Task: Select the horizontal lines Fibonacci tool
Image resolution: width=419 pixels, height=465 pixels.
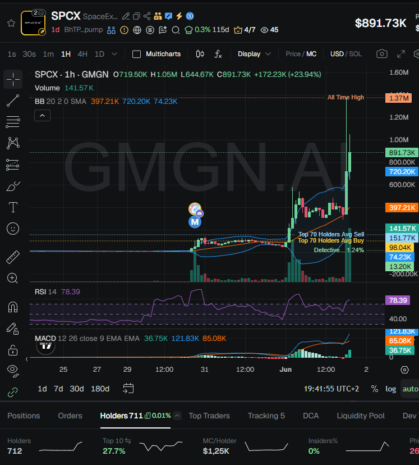Action: [13, 122]
